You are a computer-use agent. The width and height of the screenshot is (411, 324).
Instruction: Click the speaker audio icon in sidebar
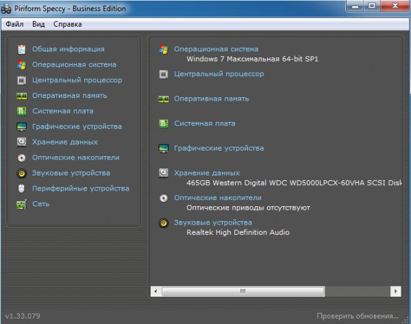pyautogui.click(x=21, y=173)
